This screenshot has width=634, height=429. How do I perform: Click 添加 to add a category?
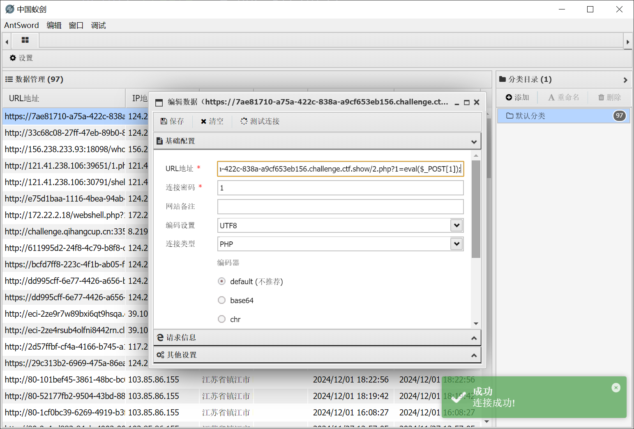click(517, 97)
